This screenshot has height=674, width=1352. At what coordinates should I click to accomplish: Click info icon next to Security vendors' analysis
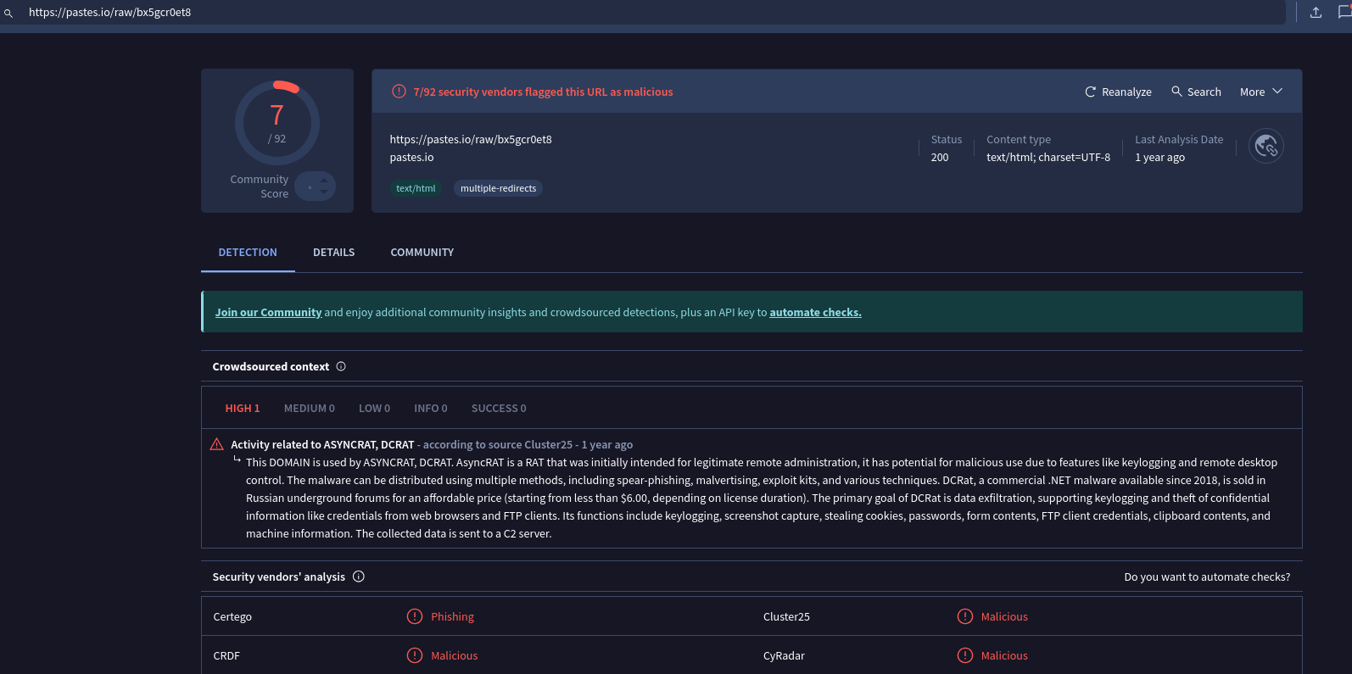(x=359, y=577)
